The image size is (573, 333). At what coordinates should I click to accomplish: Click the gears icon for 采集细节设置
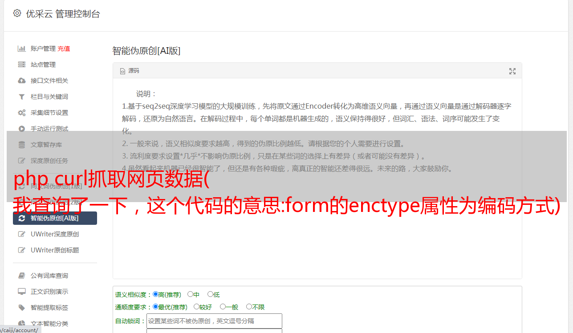21,113
